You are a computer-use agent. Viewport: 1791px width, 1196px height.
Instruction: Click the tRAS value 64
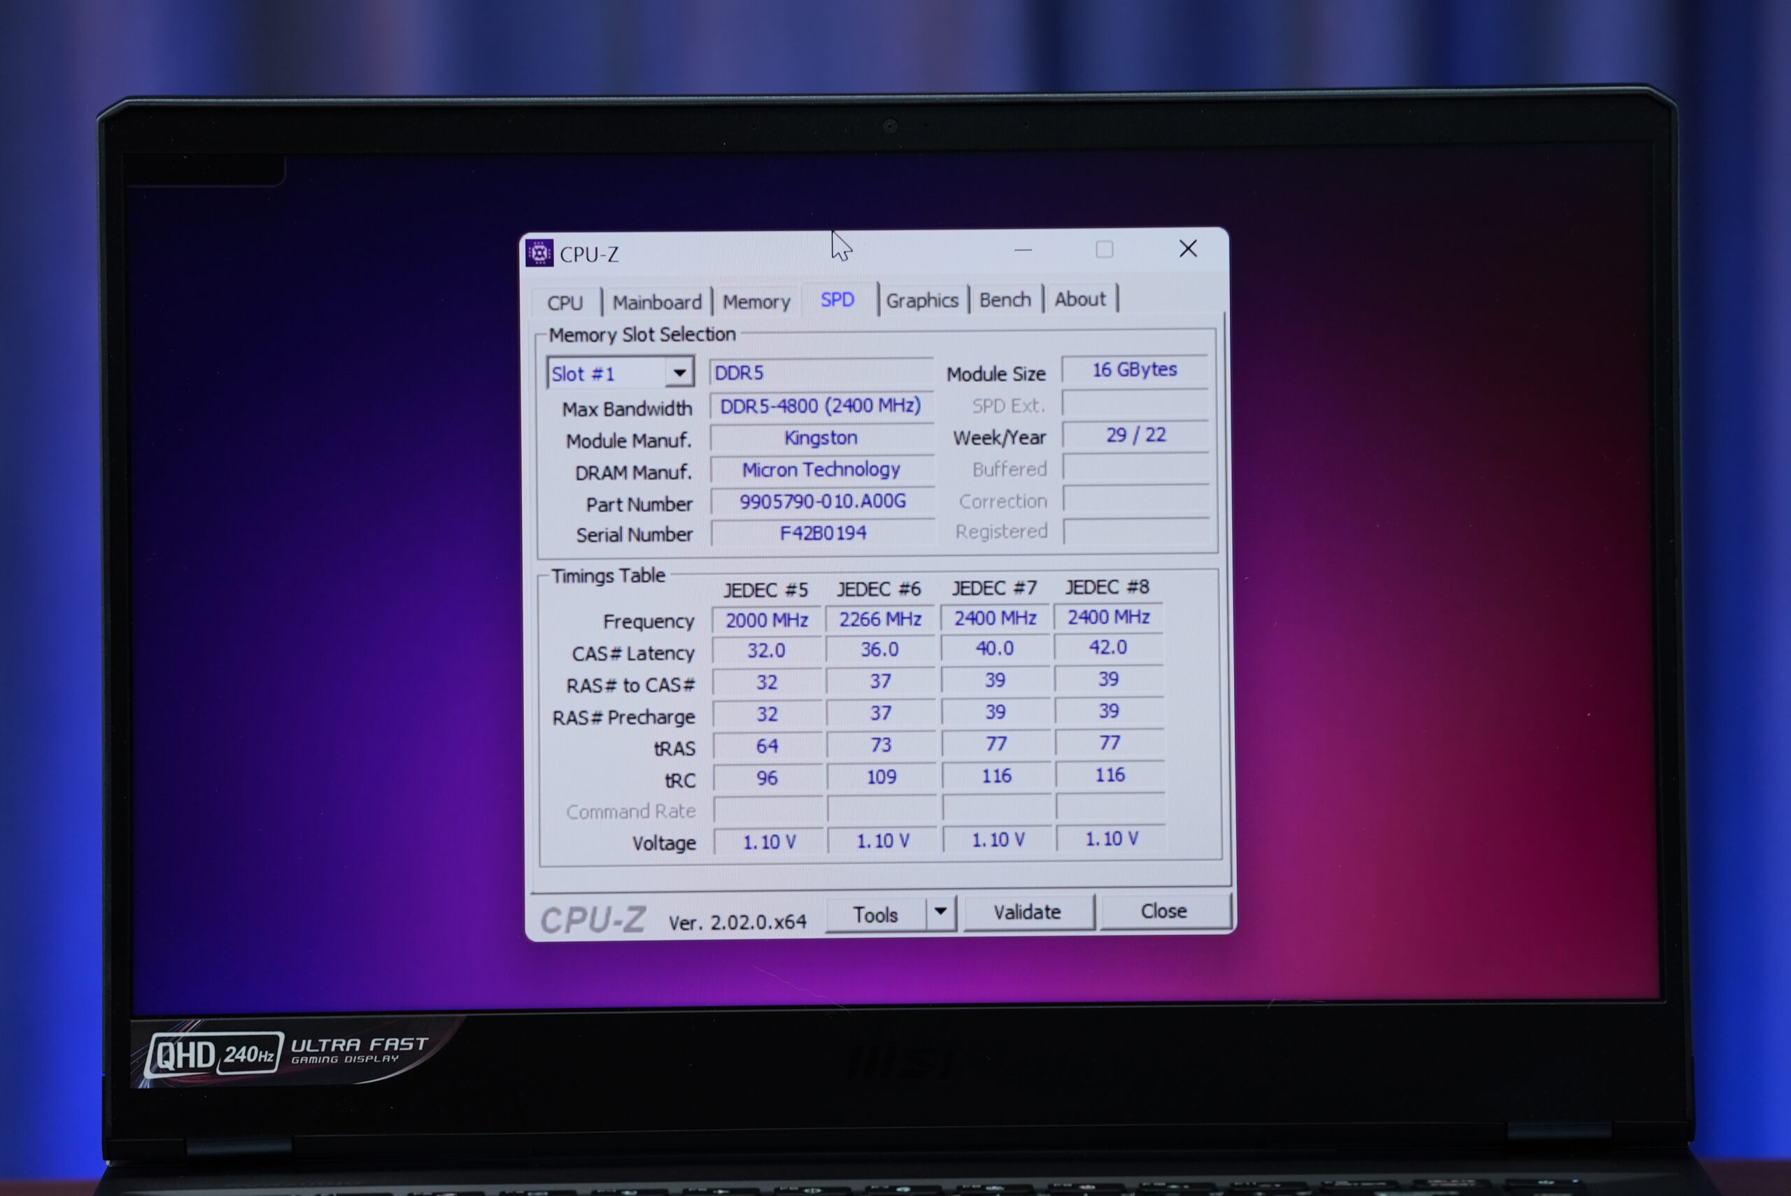pyautogui.click(x=767, y=746)
